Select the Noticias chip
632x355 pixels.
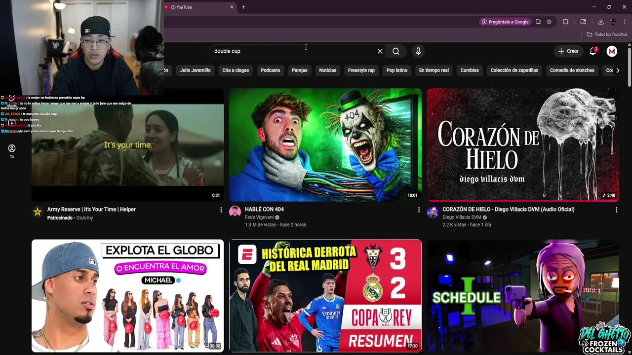pos(327,71)
